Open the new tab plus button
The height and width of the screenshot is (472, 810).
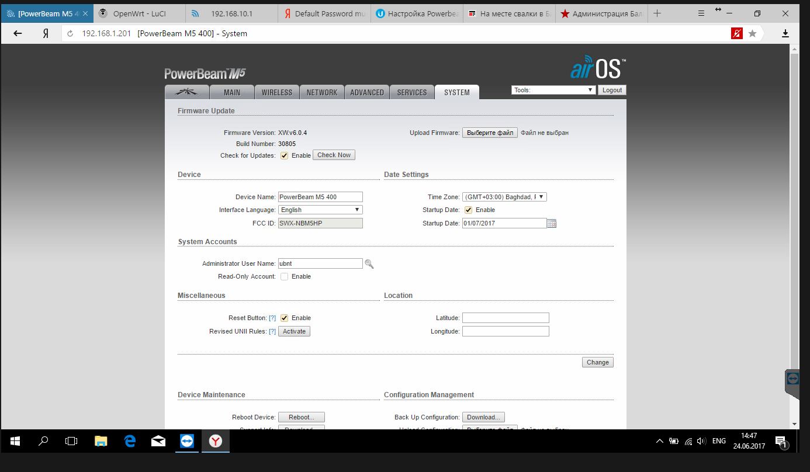pos(657,13)
